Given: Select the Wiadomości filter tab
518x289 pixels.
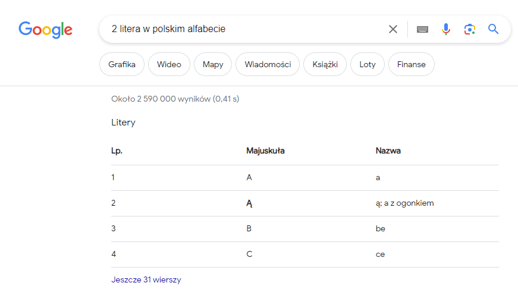Looking at the screenshot, I should coord(268,65).
